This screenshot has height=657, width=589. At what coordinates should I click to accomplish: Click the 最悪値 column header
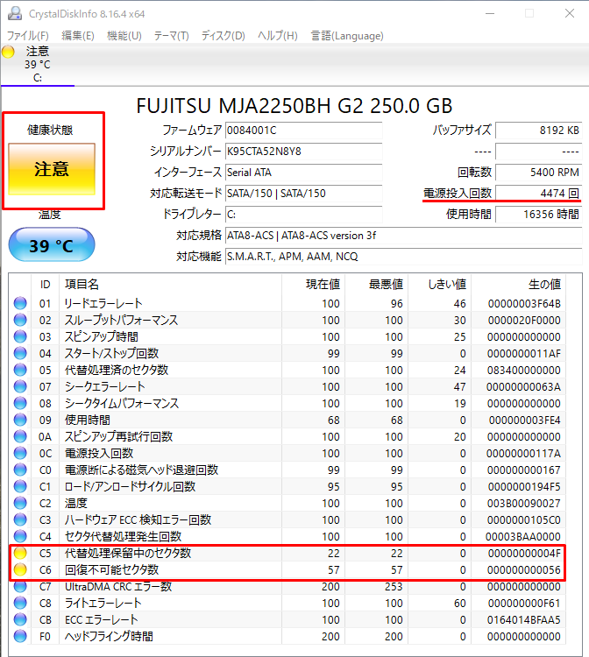pos(377,285)
